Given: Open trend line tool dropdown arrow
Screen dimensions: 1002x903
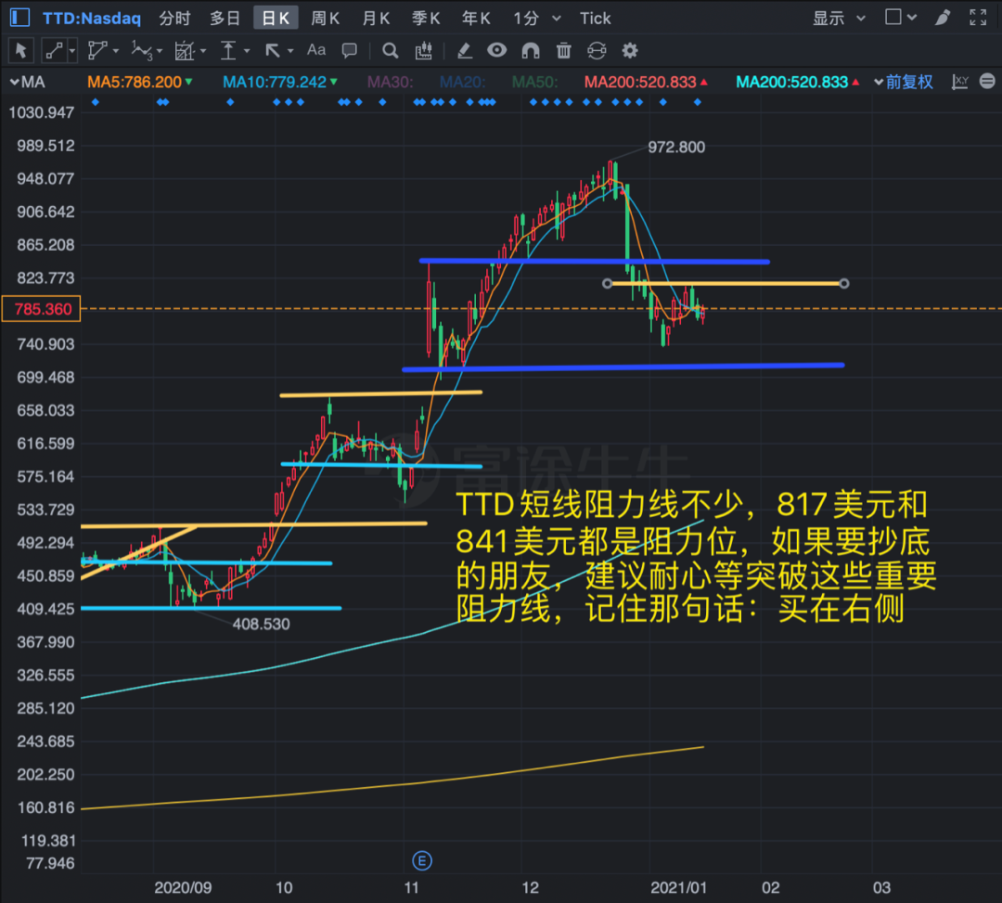Looking at the screenshot, I should pos(72,50).
